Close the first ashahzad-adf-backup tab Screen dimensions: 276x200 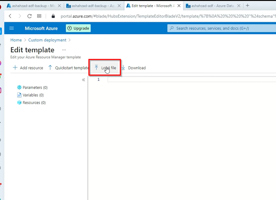pos(60,6)
